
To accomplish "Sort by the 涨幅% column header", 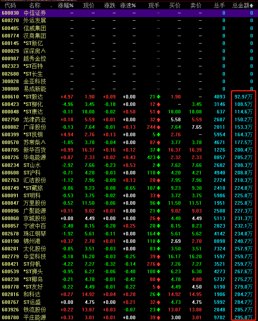I will (x=65, y=5).
